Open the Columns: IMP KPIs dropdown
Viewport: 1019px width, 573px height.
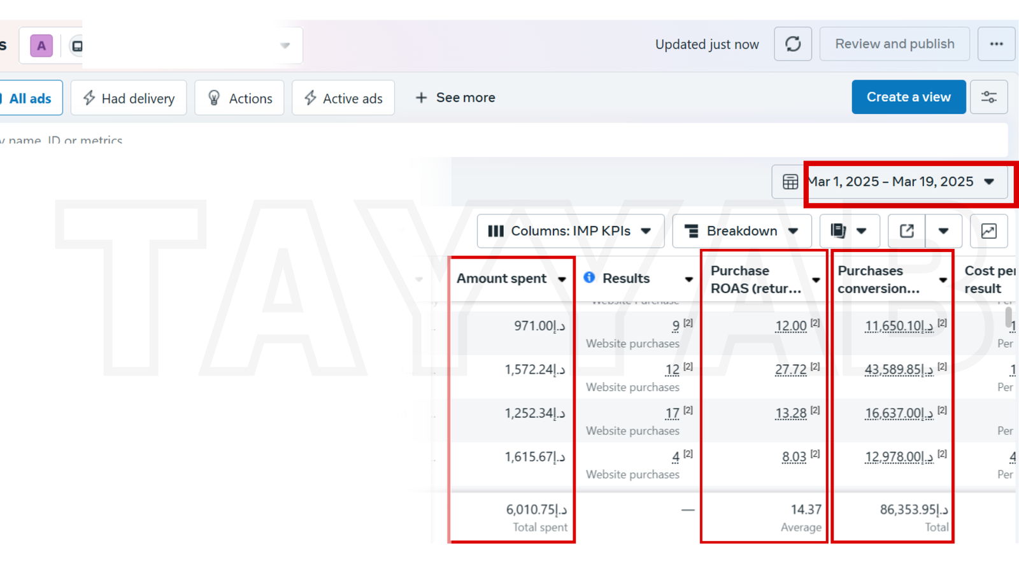570,231
